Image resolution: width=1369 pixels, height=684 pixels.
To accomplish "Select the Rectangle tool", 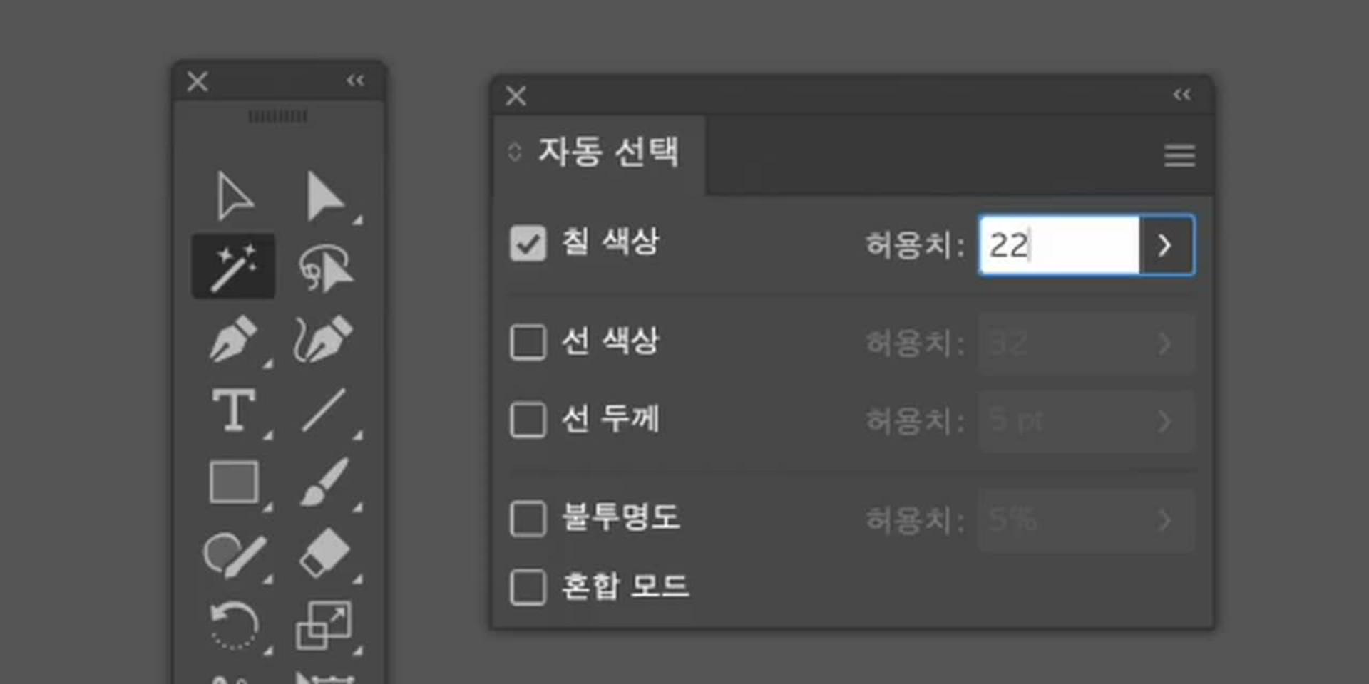I will (x=234, y=482).
